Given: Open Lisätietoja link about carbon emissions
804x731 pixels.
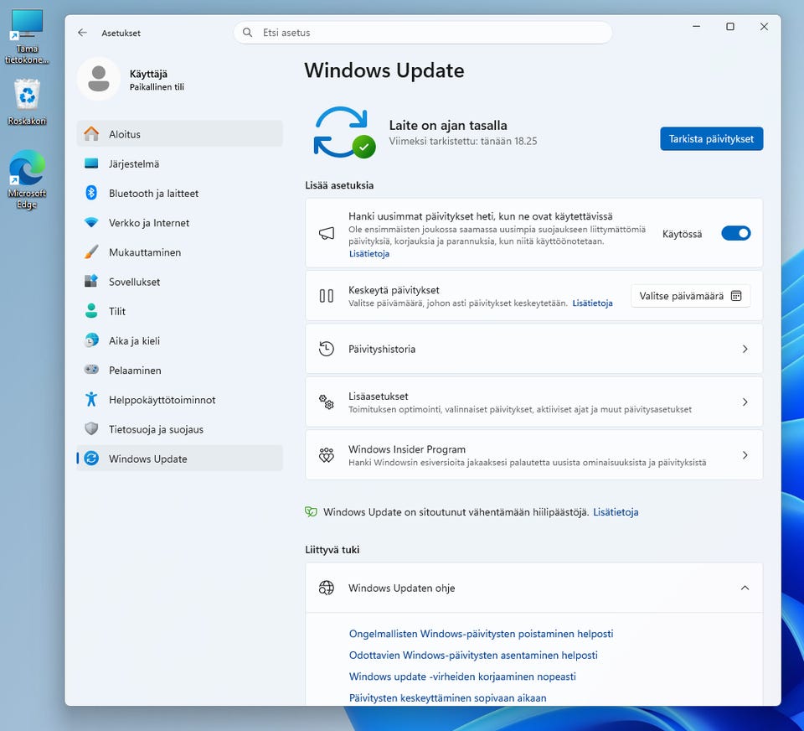Looking at the screenshot, I should point(616,512).
